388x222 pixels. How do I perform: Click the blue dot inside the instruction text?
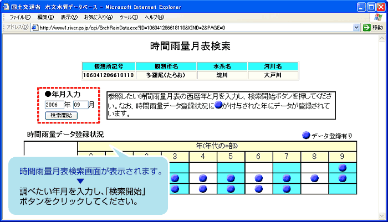218,104
